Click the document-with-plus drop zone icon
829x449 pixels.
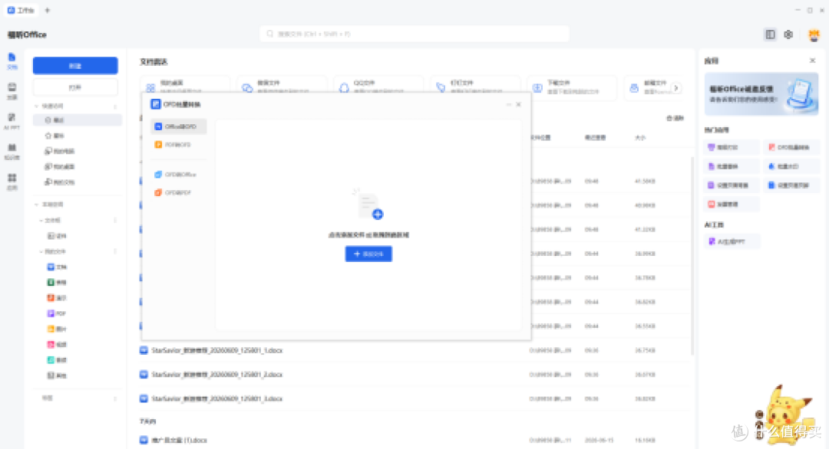click(369, 205)
